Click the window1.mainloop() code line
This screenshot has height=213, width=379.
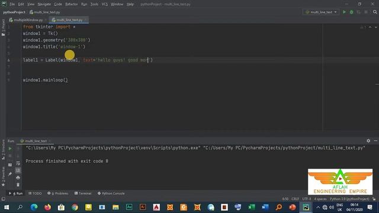(46, 80)
